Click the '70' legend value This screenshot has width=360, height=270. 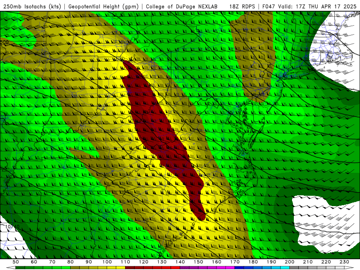[52, 262]
